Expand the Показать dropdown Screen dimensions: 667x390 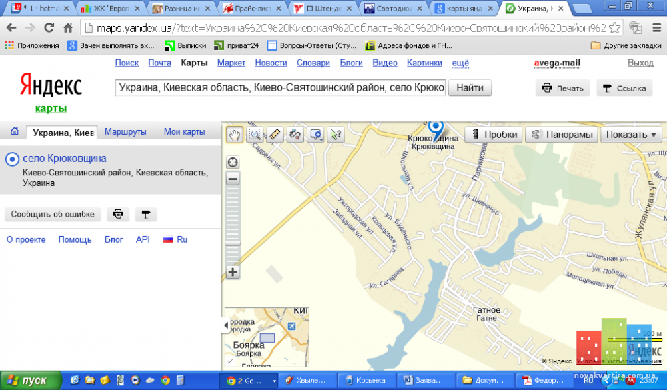coord(631,135)
